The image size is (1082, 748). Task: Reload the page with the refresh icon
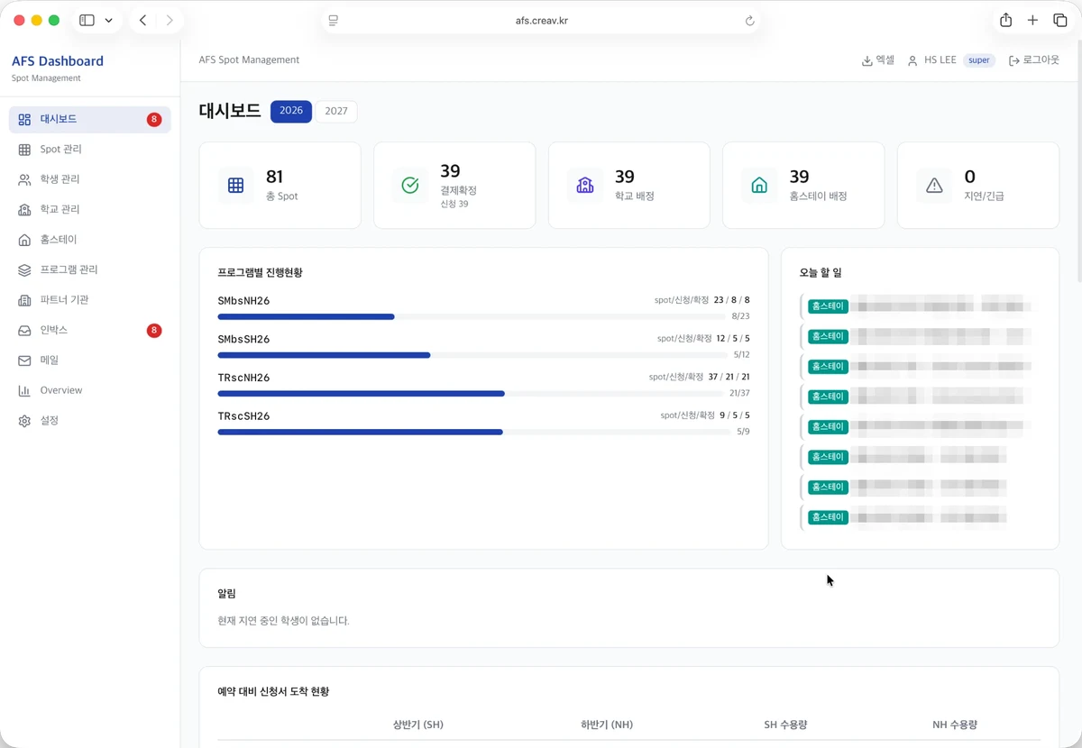[749, 21]
